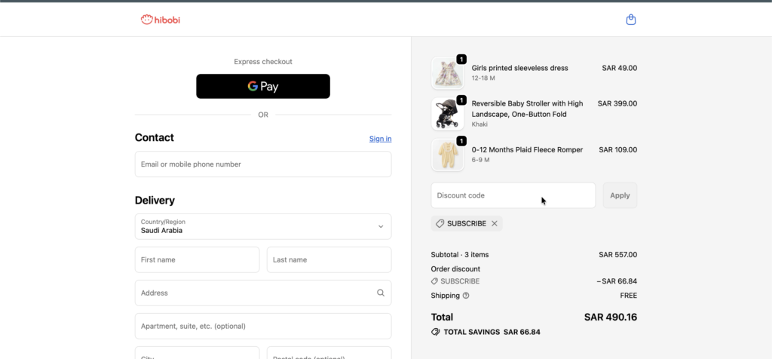Click the 'SAR 109.00' price
772x359 pixels.
point(618,149)
